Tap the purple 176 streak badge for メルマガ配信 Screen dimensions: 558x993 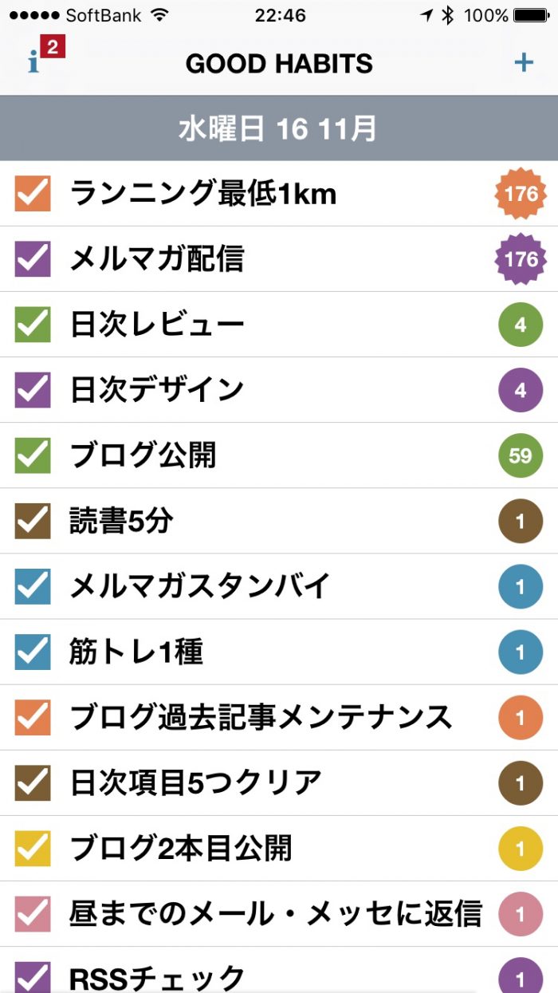click(521, 259)
